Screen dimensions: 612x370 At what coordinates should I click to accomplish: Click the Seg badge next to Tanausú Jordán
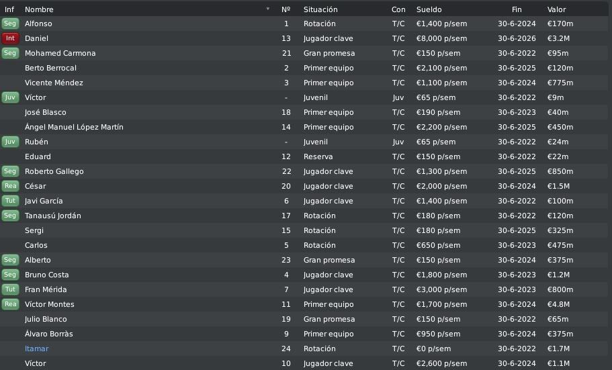click(10, 216)
